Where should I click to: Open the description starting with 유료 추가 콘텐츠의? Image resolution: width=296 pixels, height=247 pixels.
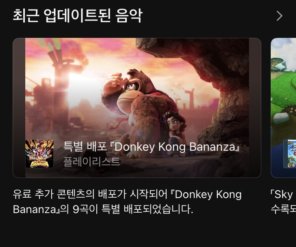coord(127,202)
